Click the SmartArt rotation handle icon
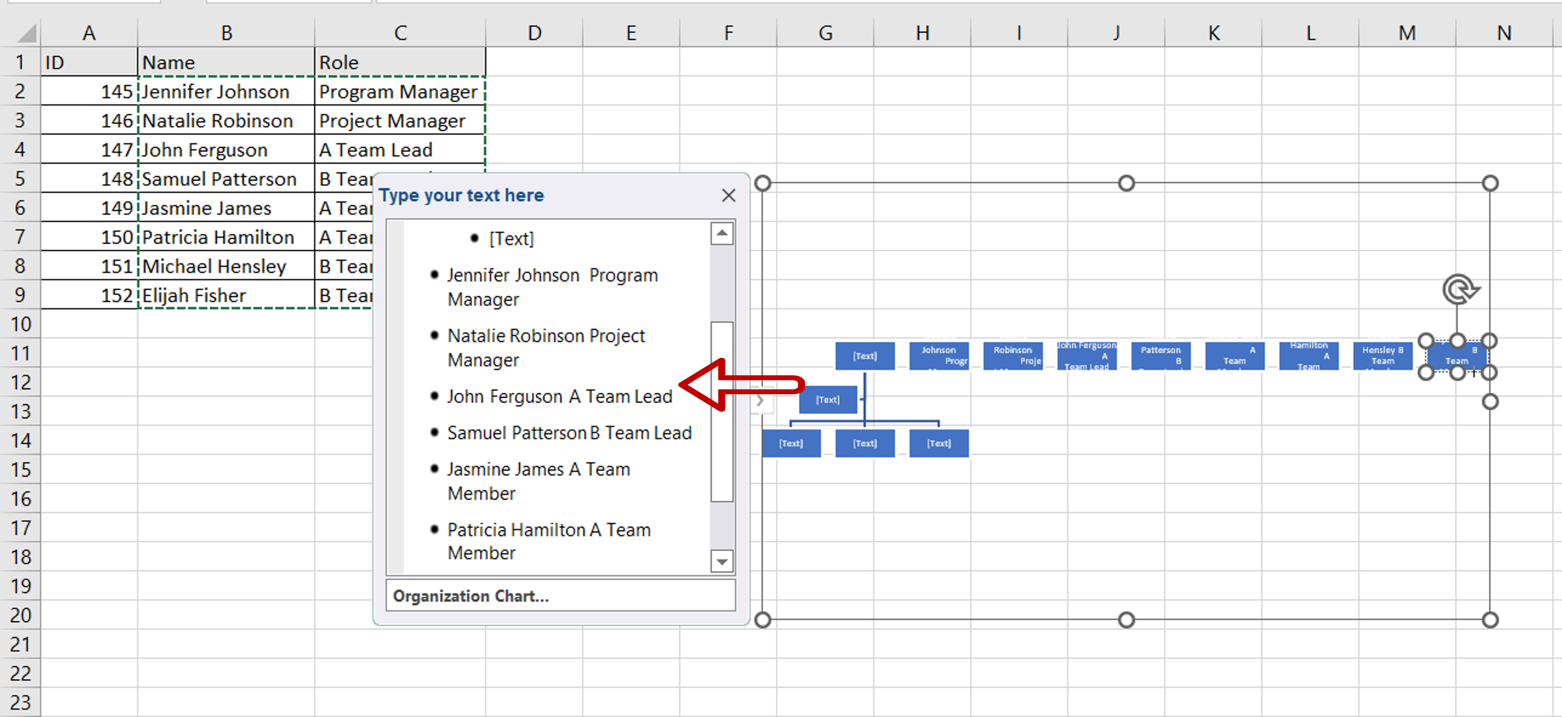 (1460, 290)
